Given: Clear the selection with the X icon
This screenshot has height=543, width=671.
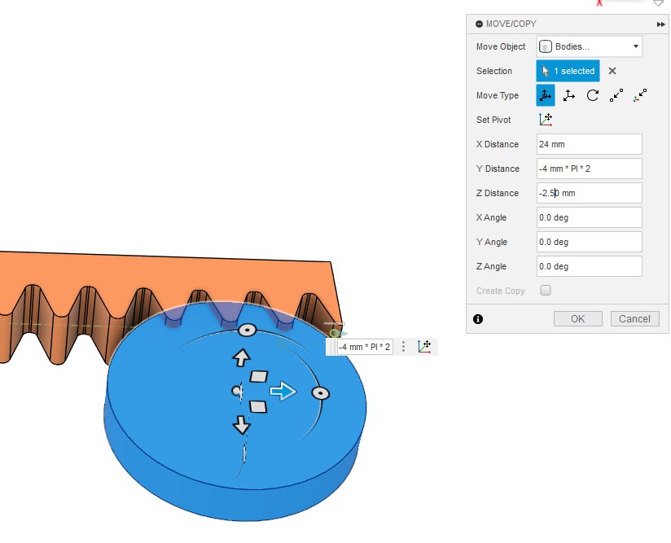Looking at the screenshot, I should click(x=612, y=71).
